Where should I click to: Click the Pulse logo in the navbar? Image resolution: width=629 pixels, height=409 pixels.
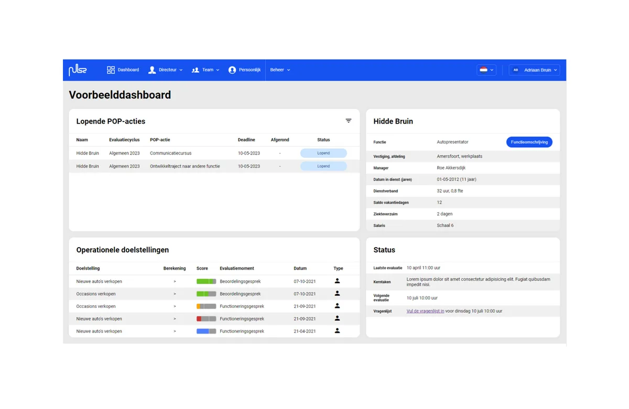(78, 70)
